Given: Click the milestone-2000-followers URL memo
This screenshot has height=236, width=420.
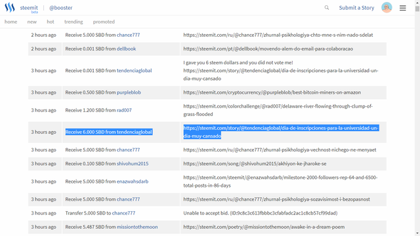Looking at the screenshot, I should [x=280, y=182].
